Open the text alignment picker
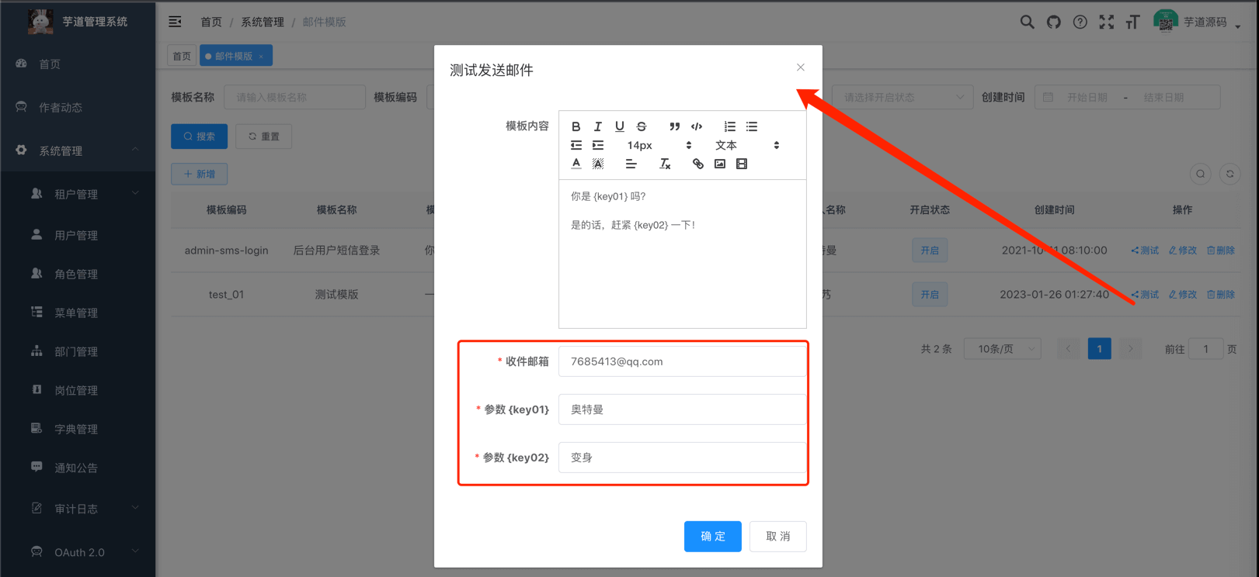Screen dimensions: 1259x577 click(x=631, y=164)
